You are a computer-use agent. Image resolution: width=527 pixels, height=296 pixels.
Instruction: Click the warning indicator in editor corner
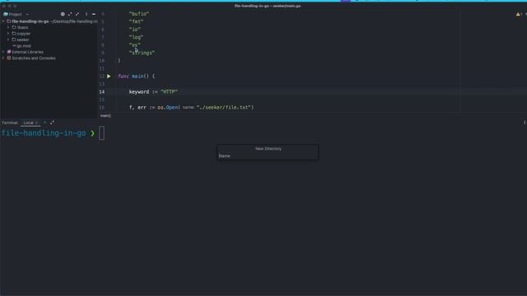click(x=518, y=15)
